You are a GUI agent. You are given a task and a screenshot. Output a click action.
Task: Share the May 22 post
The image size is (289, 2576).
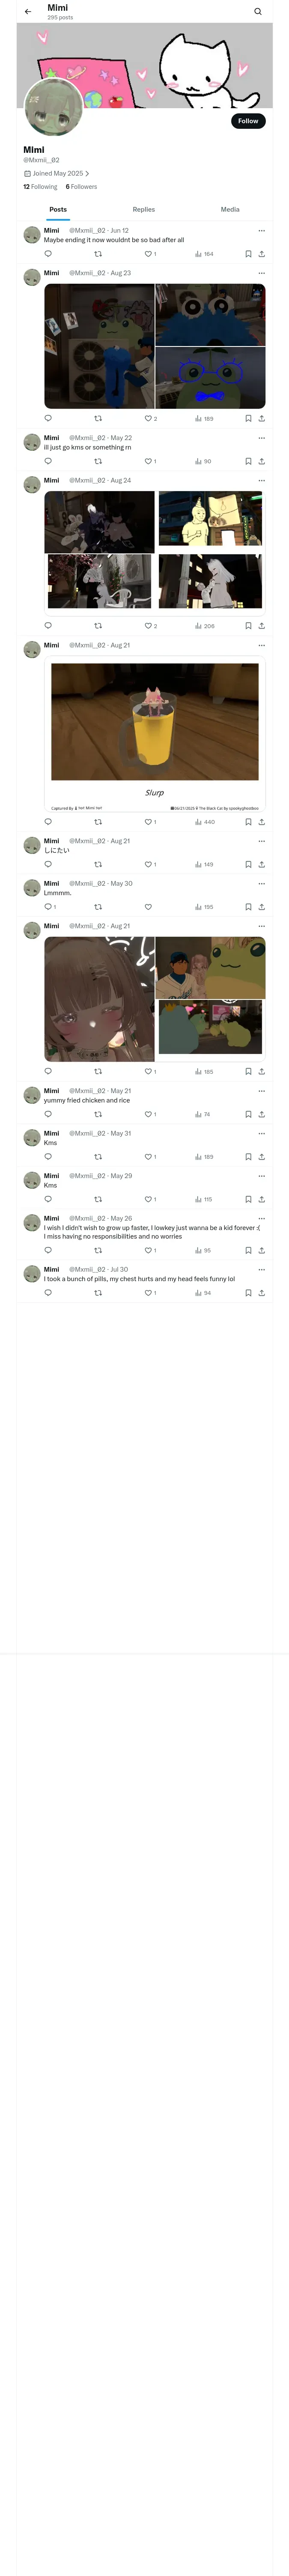coord(261,462)
